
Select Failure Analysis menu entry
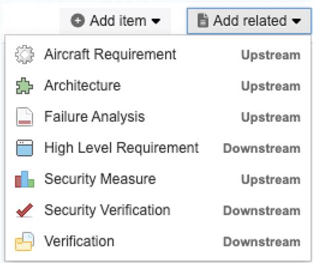tap(158, 117)
